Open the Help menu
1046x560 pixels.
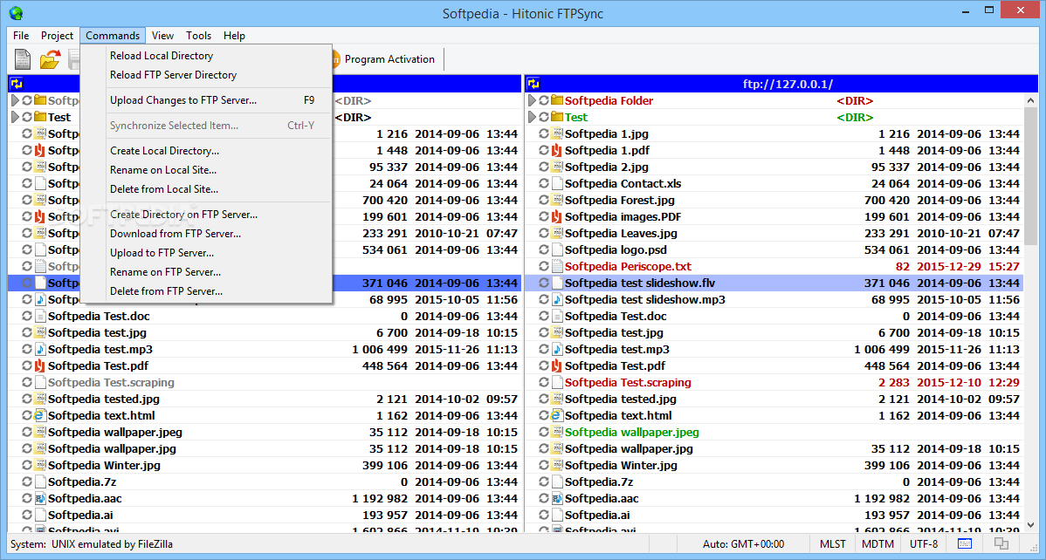pos(234,36)
